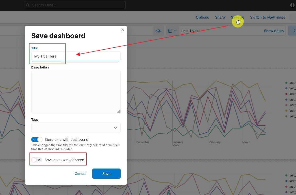Viewport: 296px width, 195px height.
Task: Click the resize handle on the Description textarea
Action: point(119,111)
